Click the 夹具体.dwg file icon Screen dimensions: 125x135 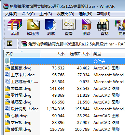point(7,88)
